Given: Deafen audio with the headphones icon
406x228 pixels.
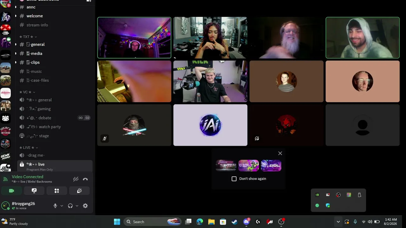Looking at the screenshot, I should click(x=70, y=206).
